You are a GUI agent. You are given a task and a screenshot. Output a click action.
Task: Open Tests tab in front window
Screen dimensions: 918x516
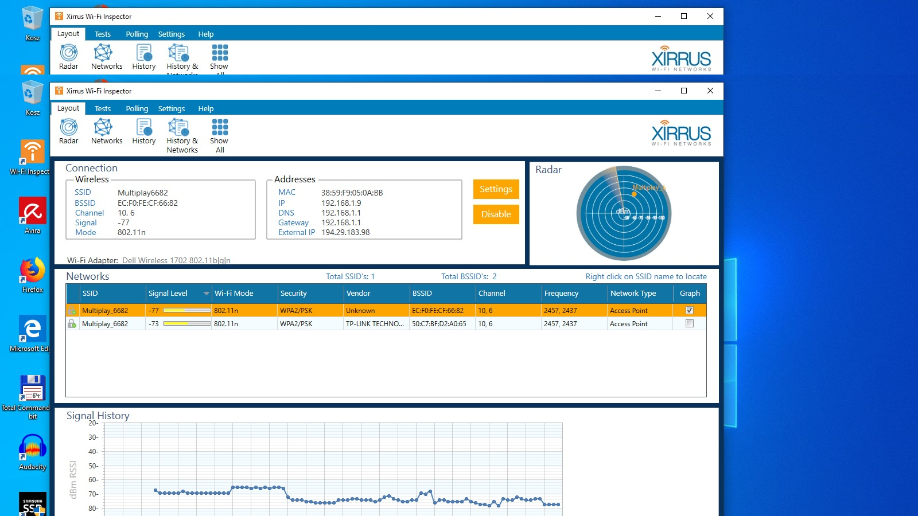103,108
